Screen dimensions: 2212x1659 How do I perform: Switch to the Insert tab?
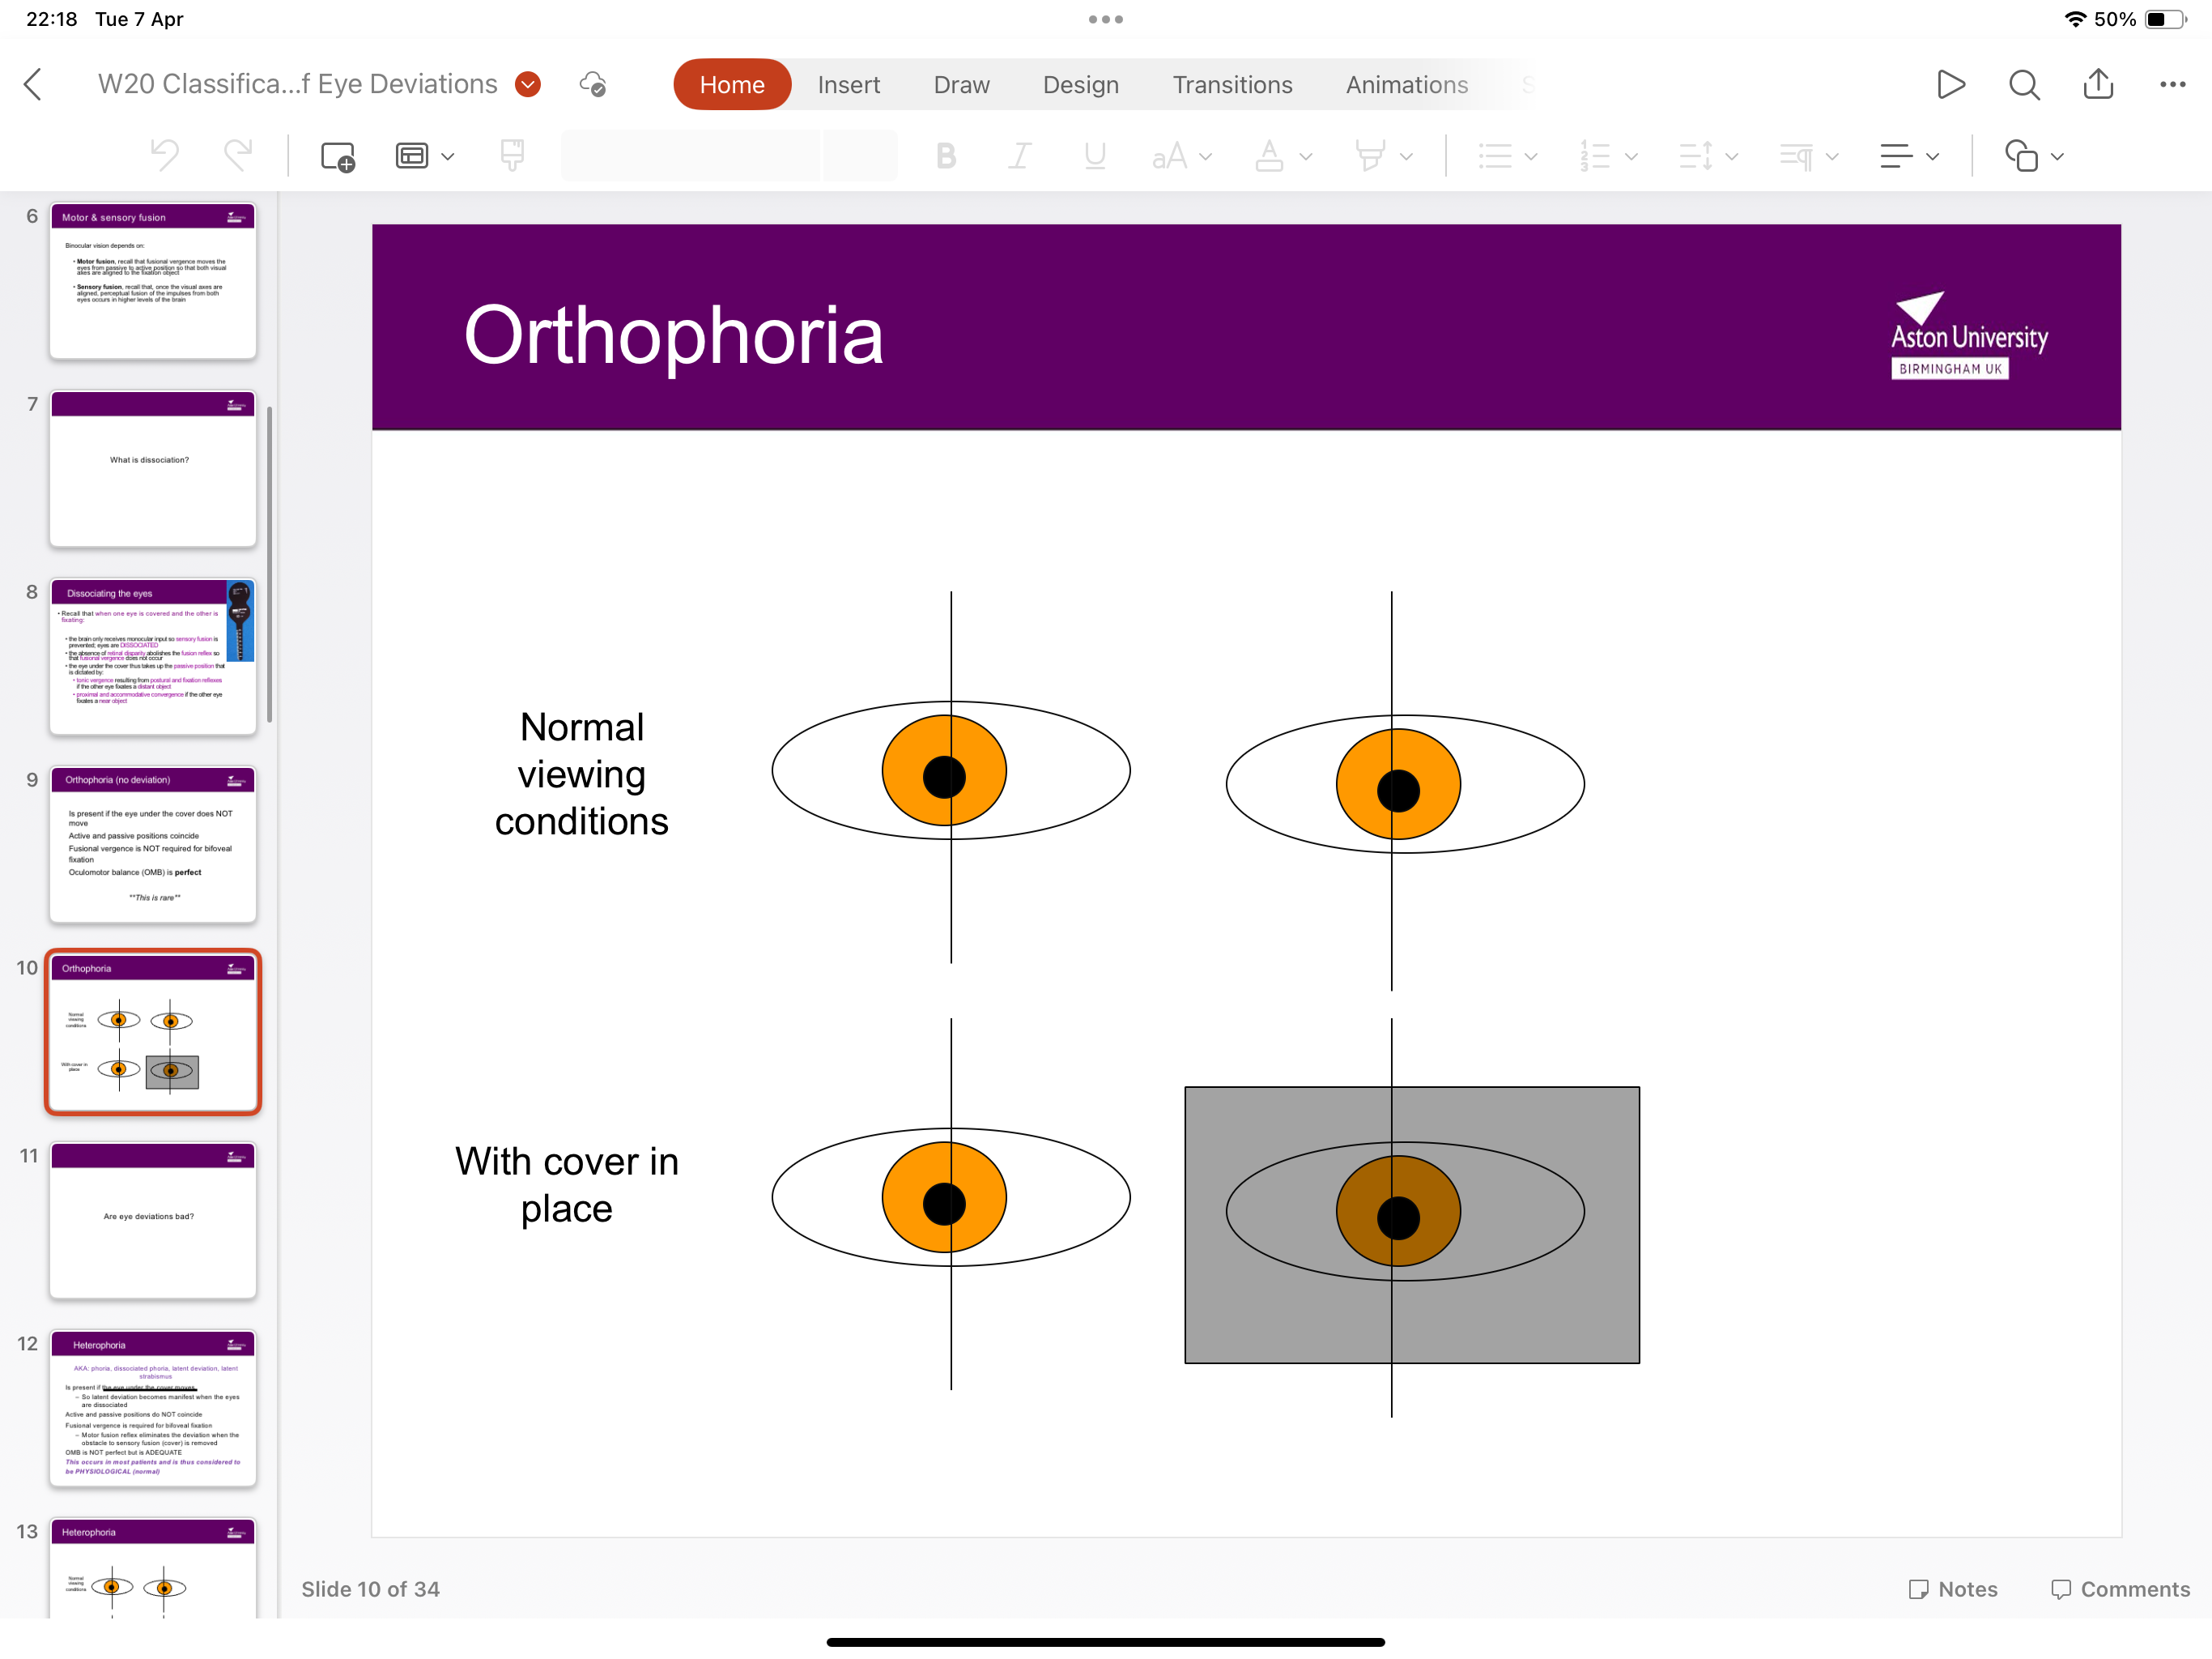point(848,84)
